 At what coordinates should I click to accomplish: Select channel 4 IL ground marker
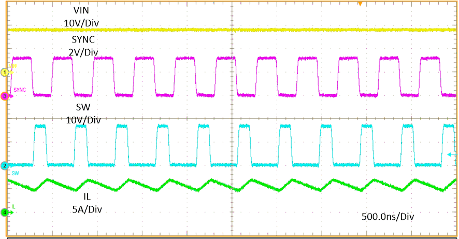(5, 213)
